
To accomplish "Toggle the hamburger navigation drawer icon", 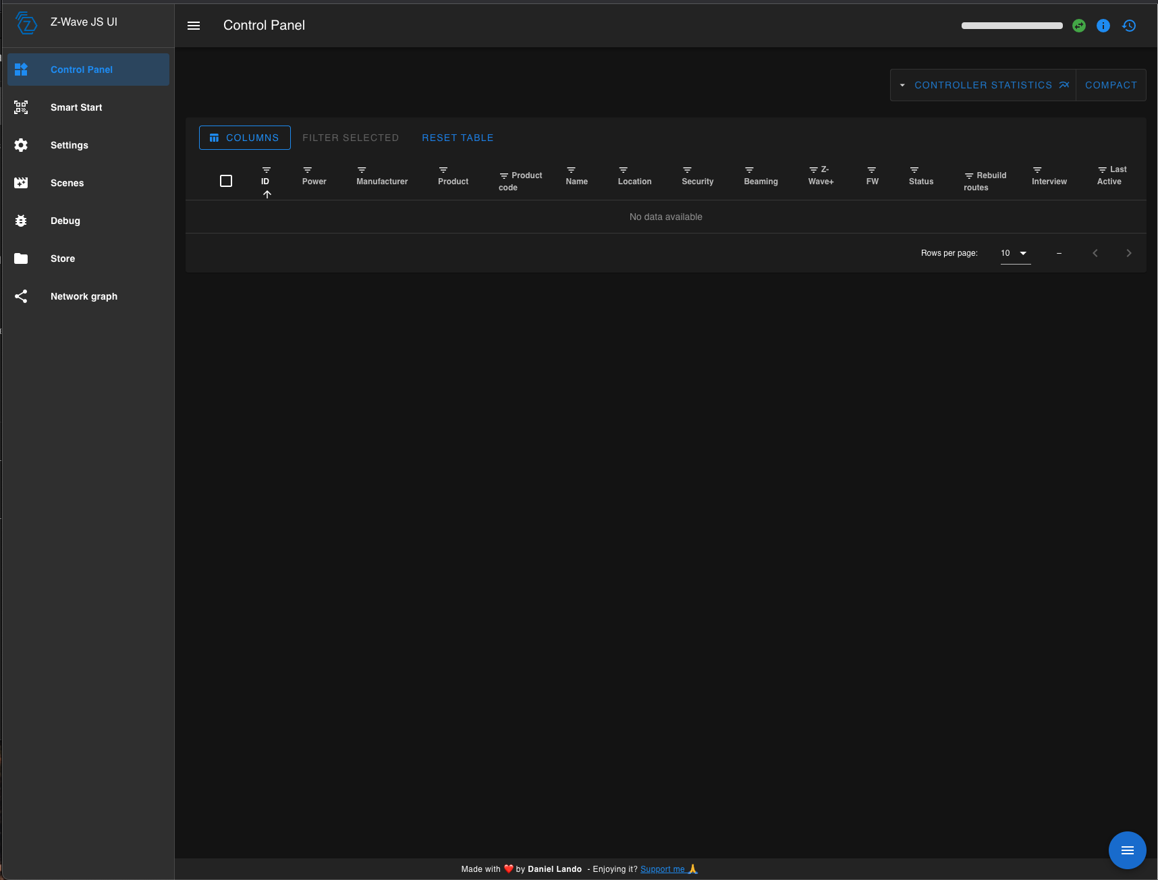I will point(194,26).
